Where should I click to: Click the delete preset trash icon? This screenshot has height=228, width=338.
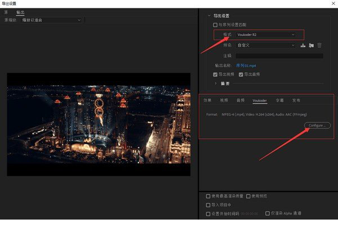click(319, 45)
